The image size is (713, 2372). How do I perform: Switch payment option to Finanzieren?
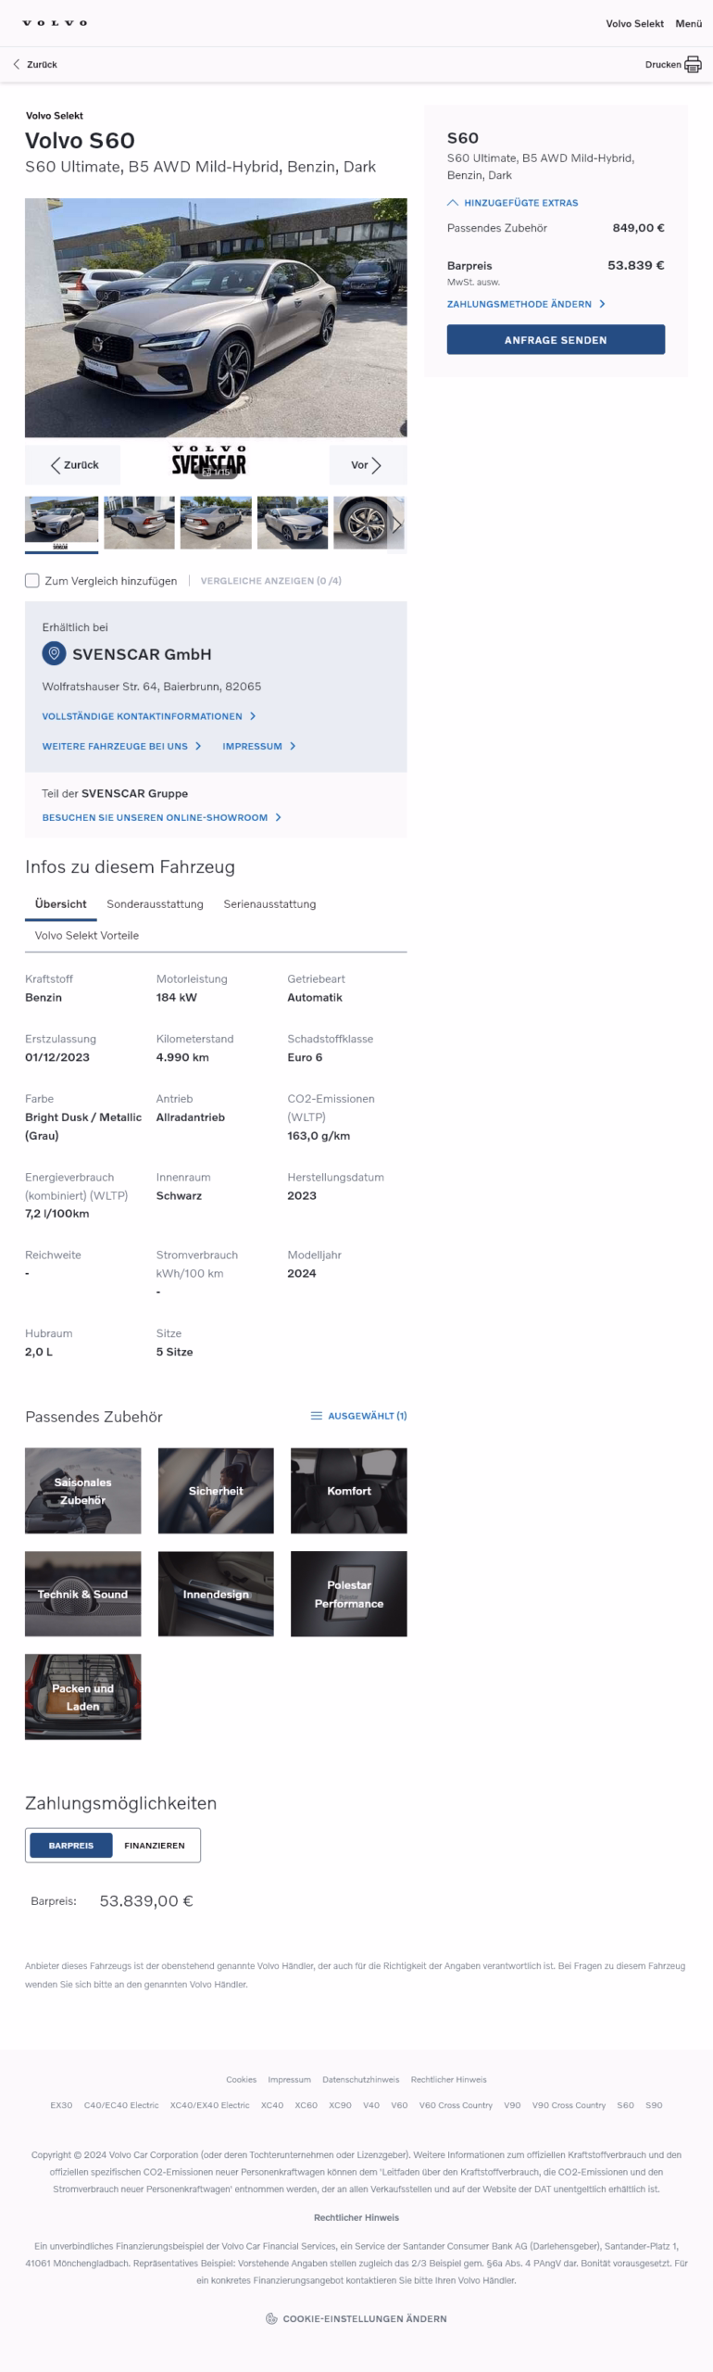coord(155,1845)
